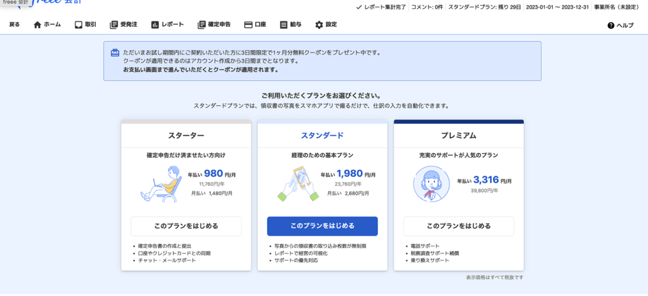The height and width of the screenshot is (296, 648).
Task: Start the プレミアム plan
Action: pos(459,227)
